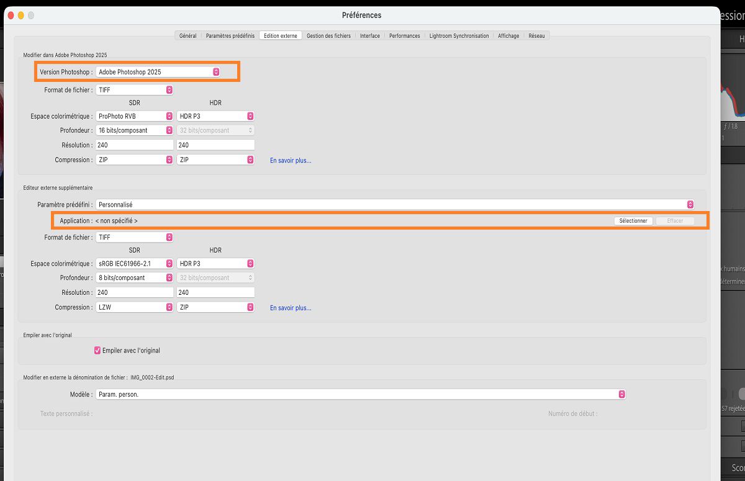Open the Paramètres prédéfinis tab
This screenshot has width=745, height=481.
[x=230, y=36]
